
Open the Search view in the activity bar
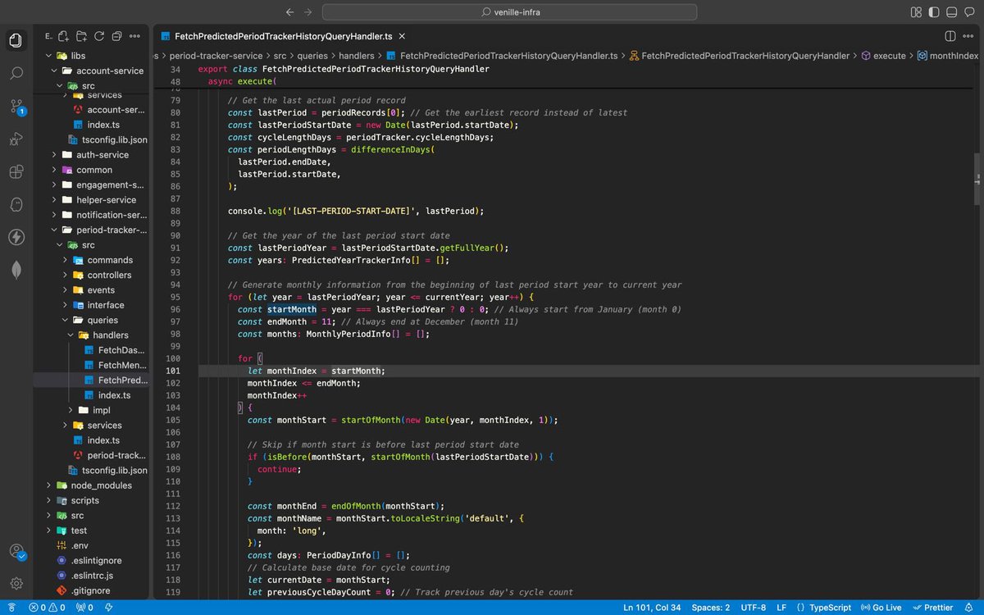[16, 73]
